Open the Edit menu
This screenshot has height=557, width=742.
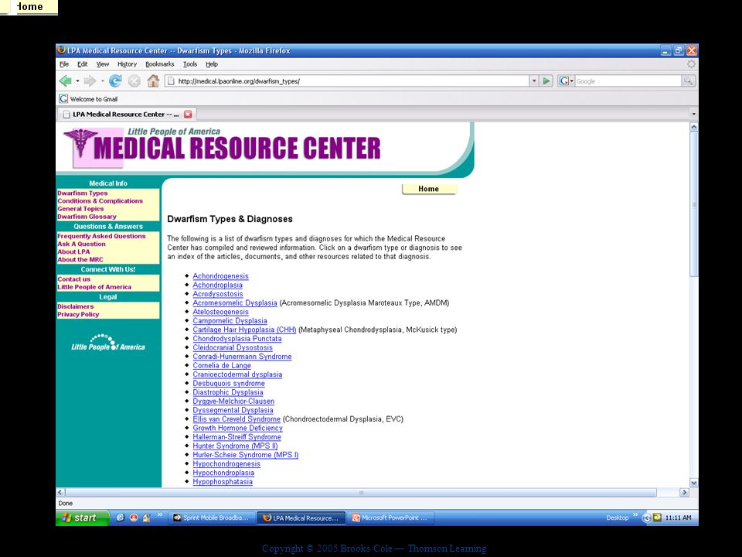(x=83, y=64)
